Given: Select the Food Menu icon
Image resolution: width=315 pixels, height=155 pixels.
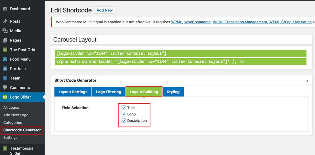Looking at the screenshot, I should tap(5, 59).
